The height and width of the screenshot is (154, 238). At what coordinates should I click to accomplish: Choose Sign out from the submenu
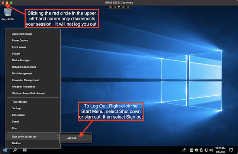coord(75,138)
